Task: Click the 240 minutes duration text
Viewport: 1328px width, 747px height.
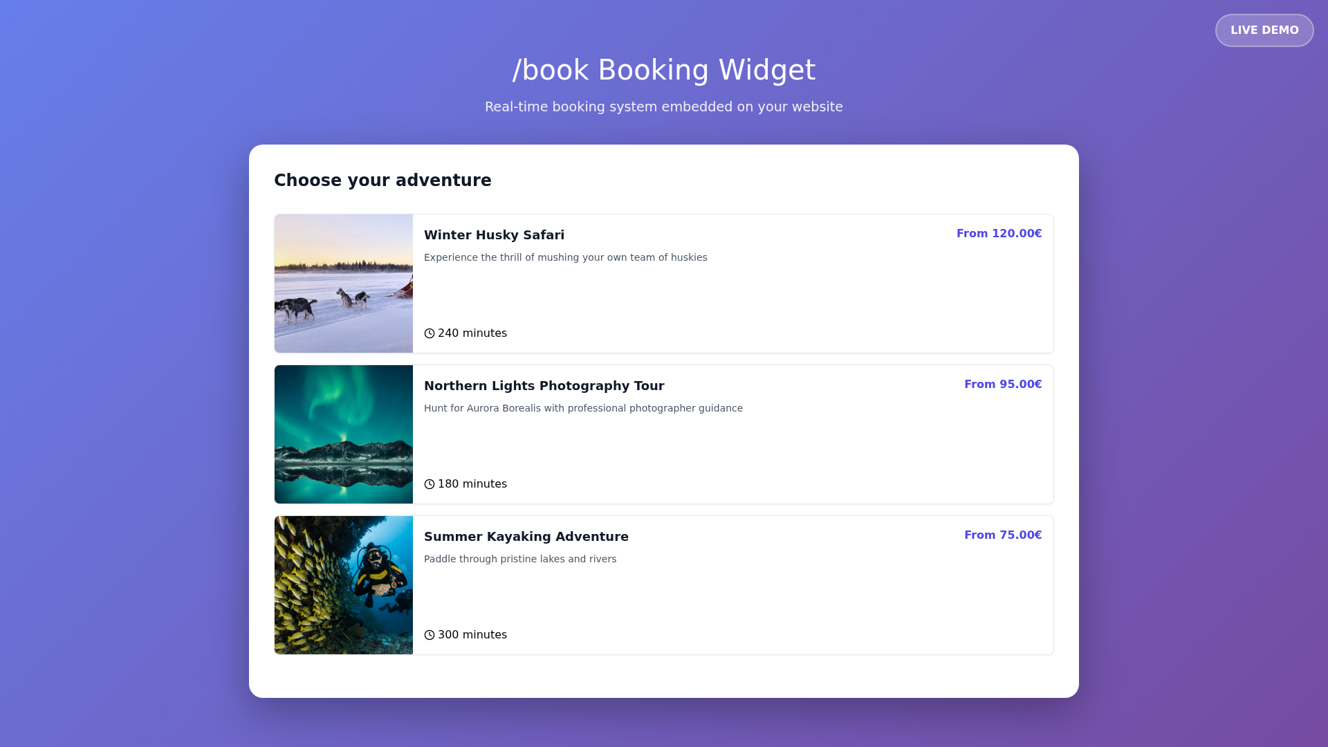Action: (472, 333)
